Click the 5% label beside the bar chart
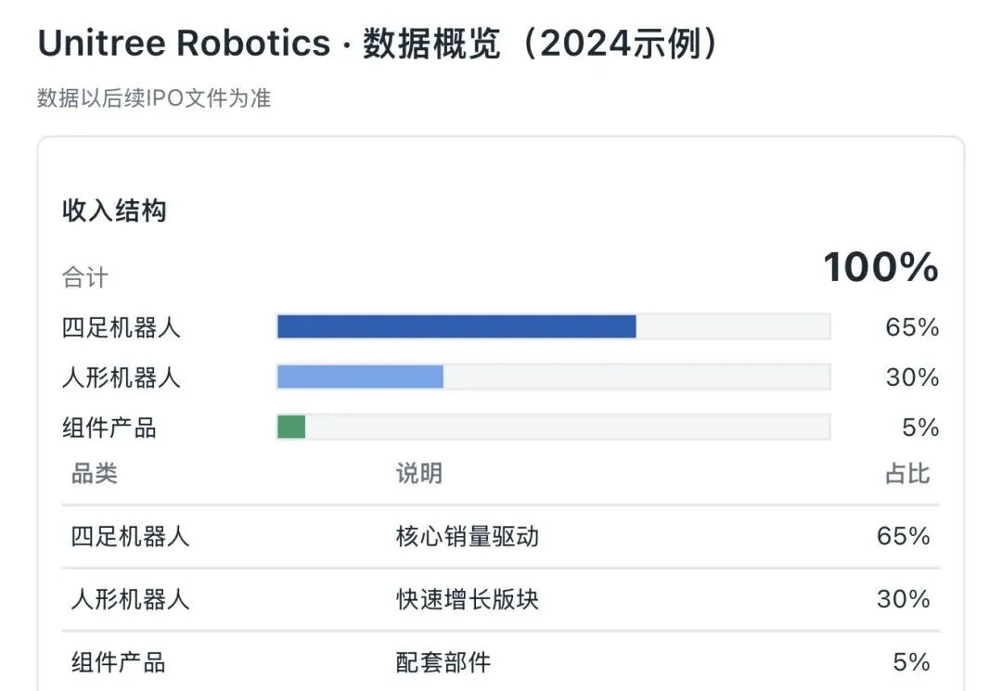1002x691 pixels. click(920, 428)
